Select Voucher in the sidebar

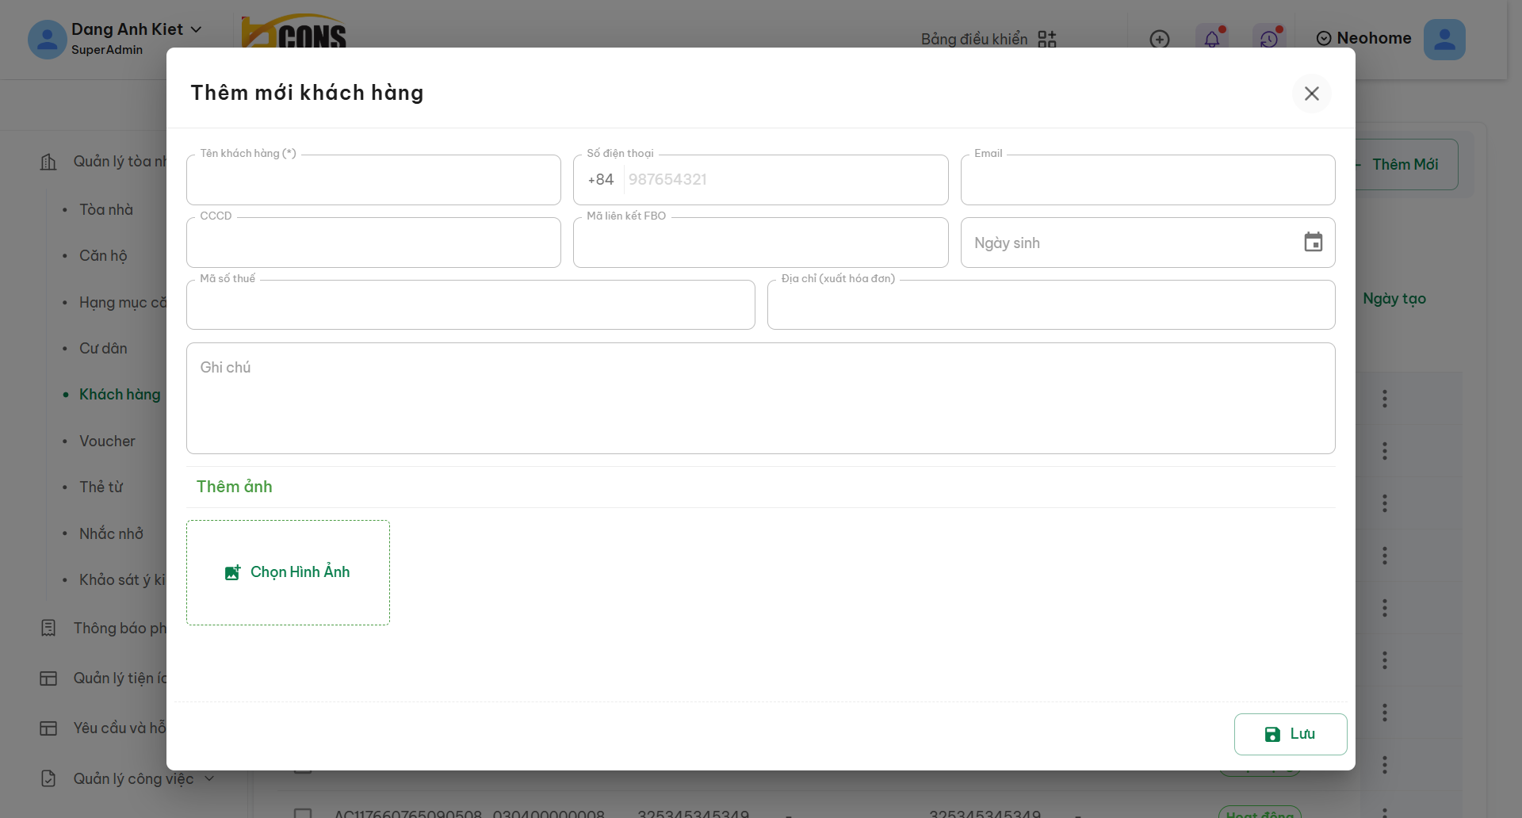[x=107, y=441]
